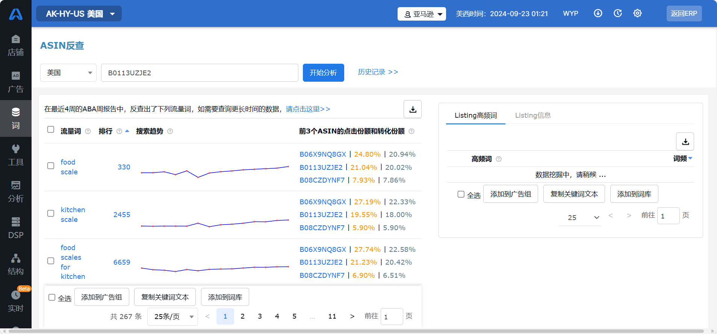The width and height of the screenshot is (717, 334).
Task: Open the 店铺 store sidebar icon
Action: 16,45
